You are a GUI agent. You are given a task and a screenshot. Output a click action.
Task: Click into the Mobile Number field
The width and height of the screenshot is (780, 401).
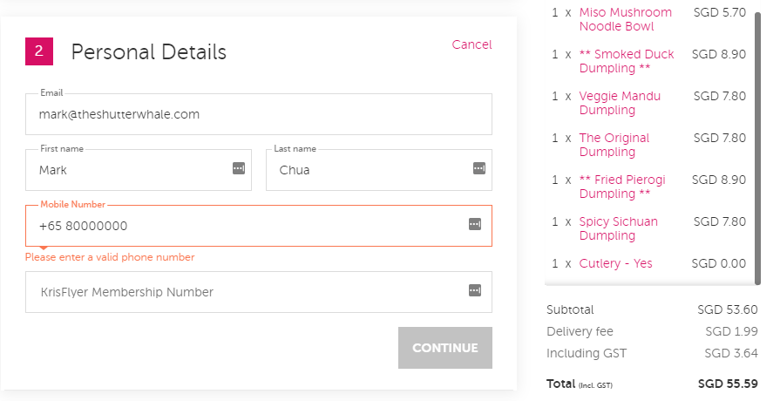pos(259,226)
